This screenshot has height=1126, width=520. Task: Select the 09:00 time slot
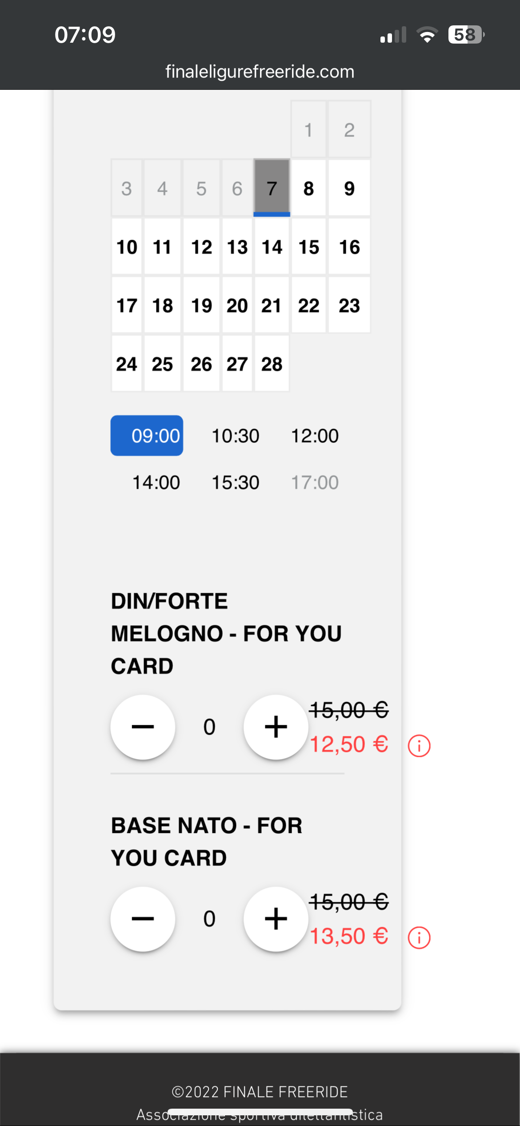coord(147,436)
